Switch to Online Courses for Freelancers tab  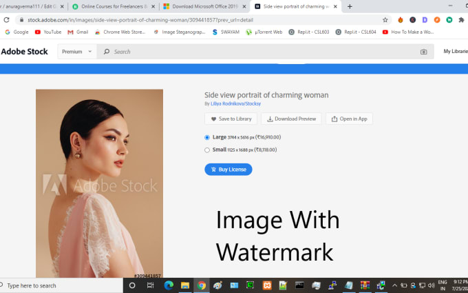(114, 7)
